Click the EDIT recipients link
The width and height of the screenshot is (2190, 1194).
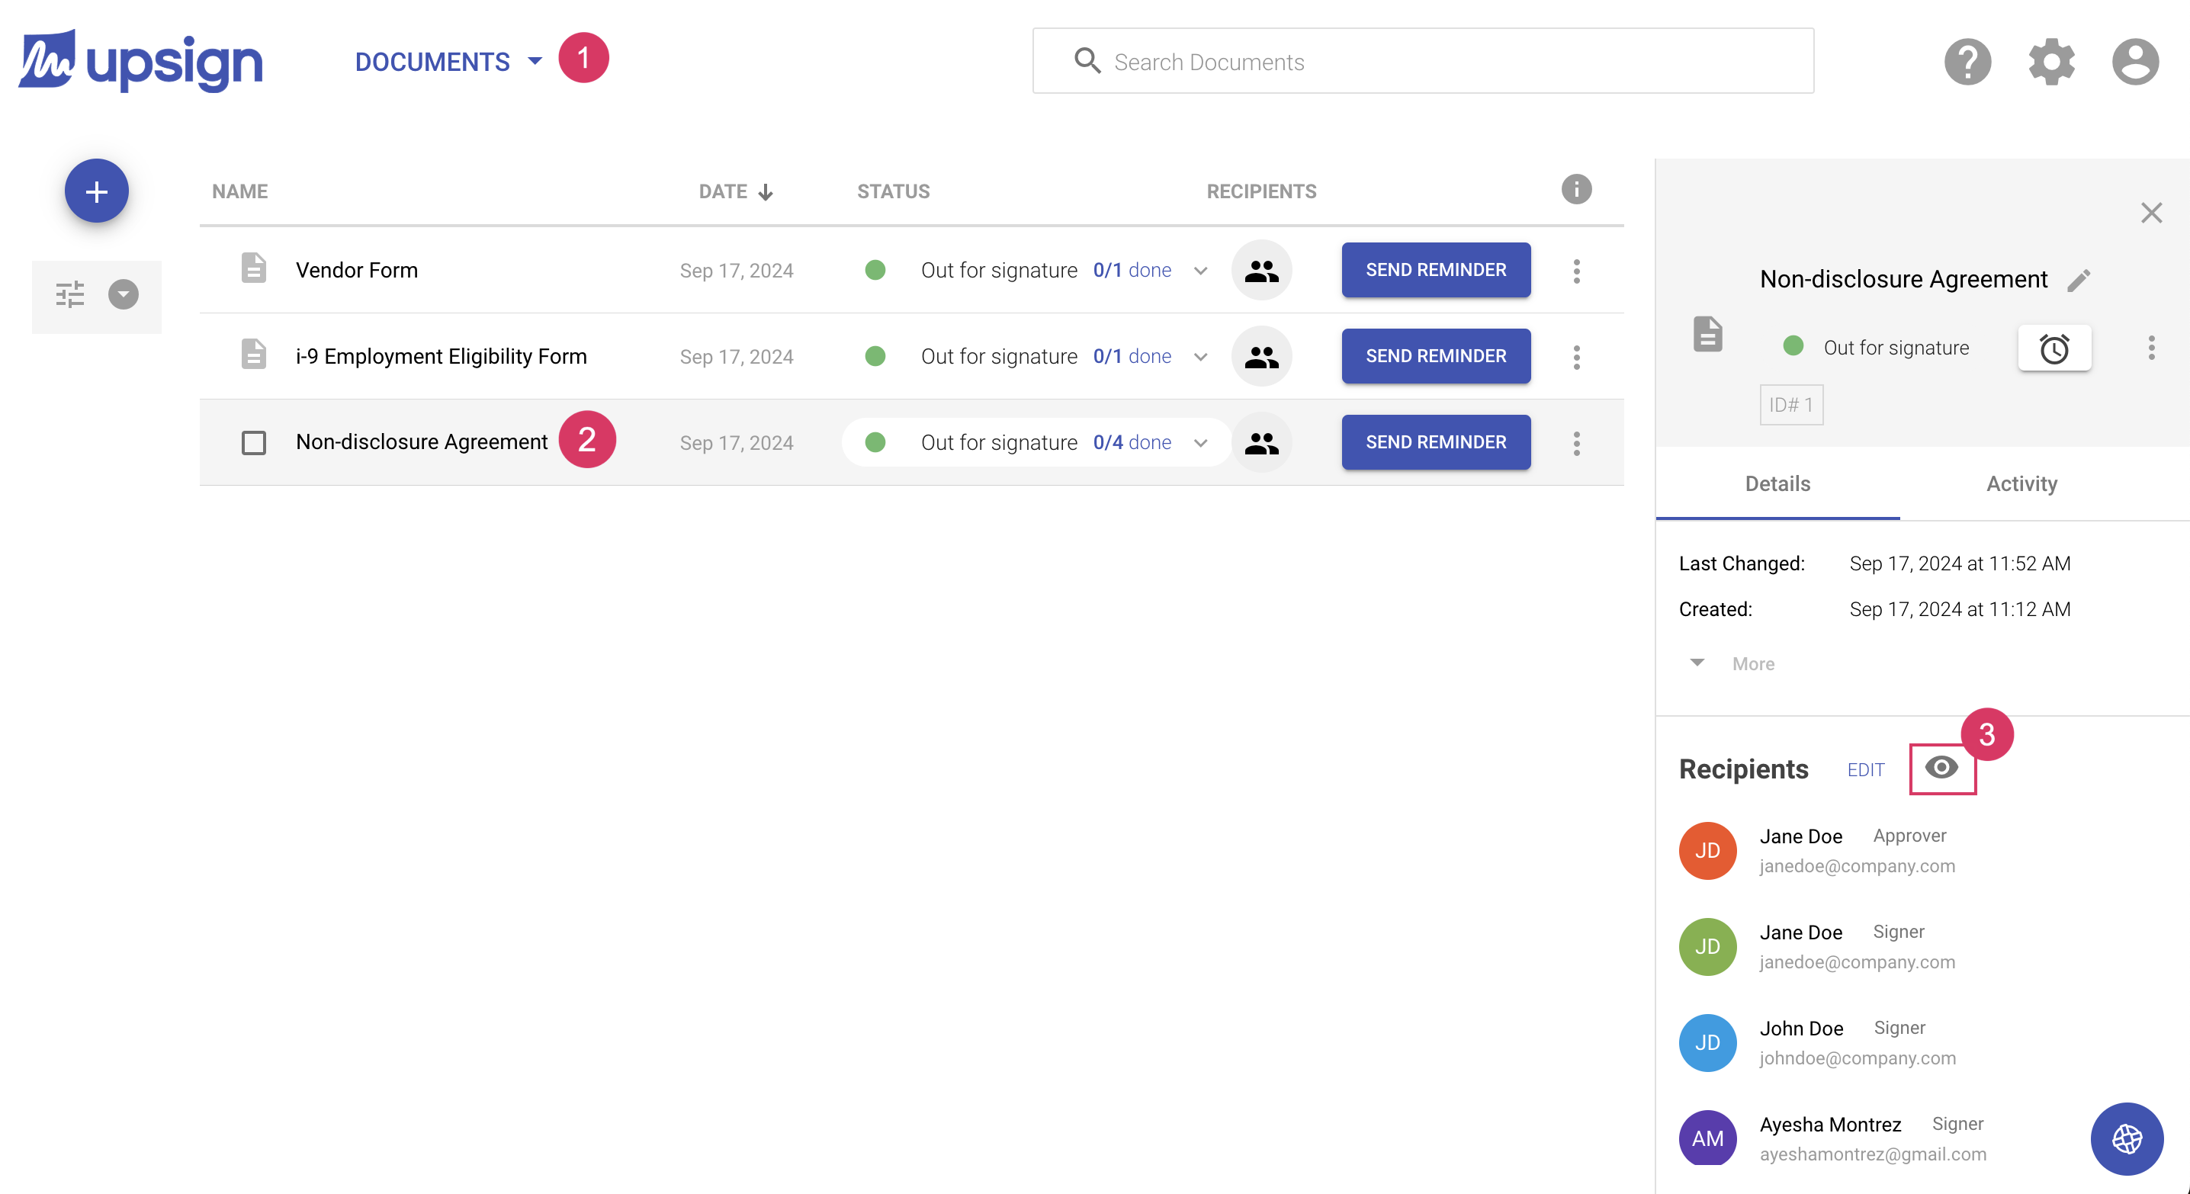coord(1865,770)
